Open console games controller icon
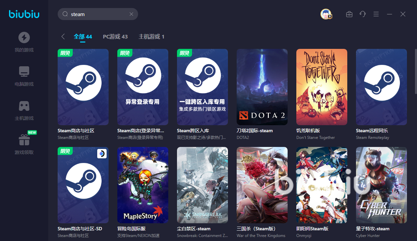417x241 pixels. click(24, 106)
